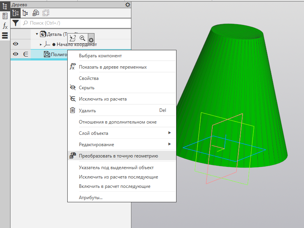Open the tree filter funnel
The width and height of the screenshot is (304, 228).
click(16, 23)
